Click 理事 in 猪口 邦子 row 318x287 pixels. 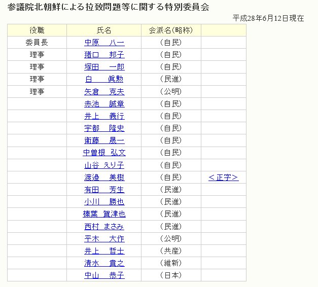click(37, 55)
